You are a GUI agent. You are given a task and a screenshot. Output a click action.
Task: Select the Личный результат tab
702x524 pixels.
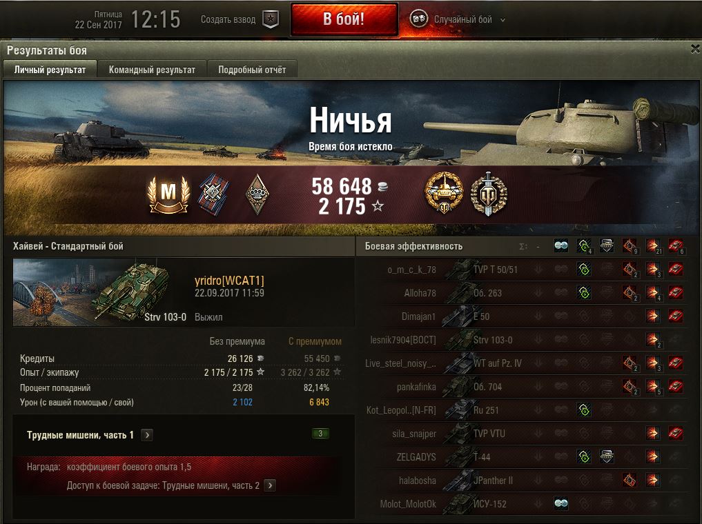click(x=50, y=70)
